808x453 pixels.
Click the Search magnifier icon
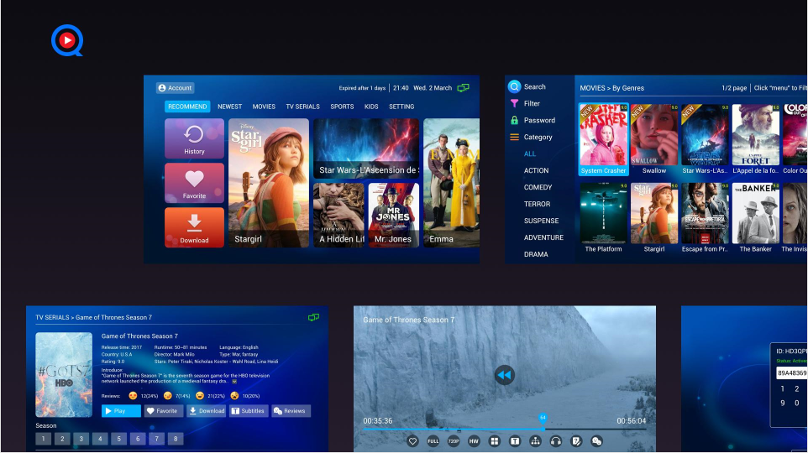click(514, 86)
